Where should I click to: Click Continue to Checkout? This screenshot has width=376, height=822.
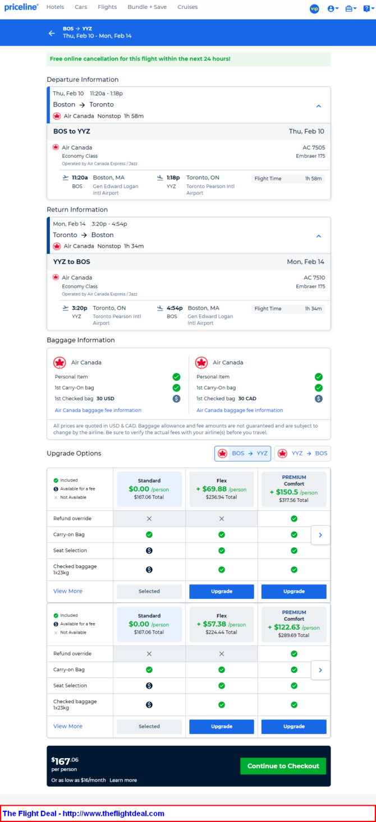[283, 766]
